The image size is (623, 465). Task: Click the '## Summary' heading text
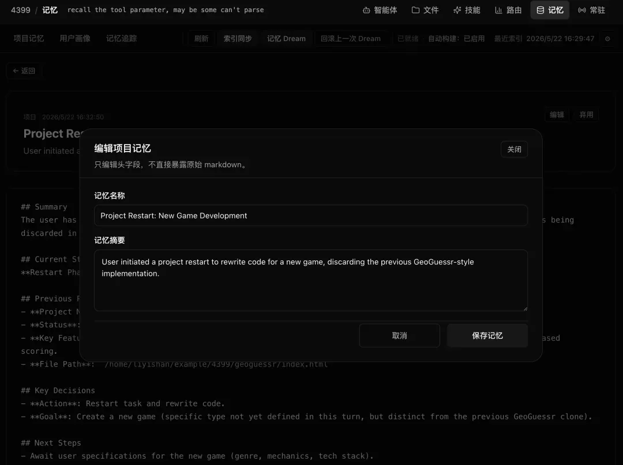tap(44, 207)
